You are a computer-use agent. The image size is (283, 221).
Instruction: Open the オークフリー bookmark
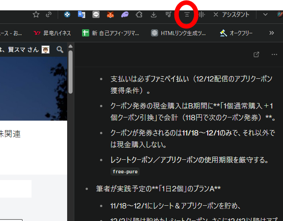(x=236, y=33)
